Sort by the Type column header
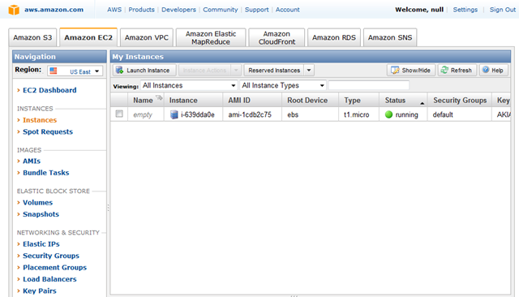This screenshot has height=297, width=519. 358,101
